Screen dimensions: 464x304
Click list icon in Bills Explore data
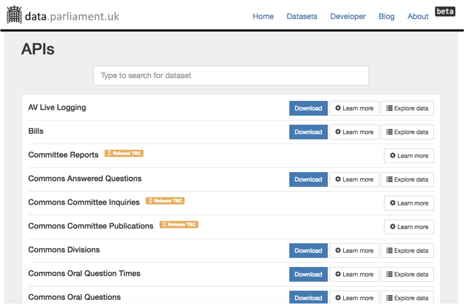(x=389, y=132)
